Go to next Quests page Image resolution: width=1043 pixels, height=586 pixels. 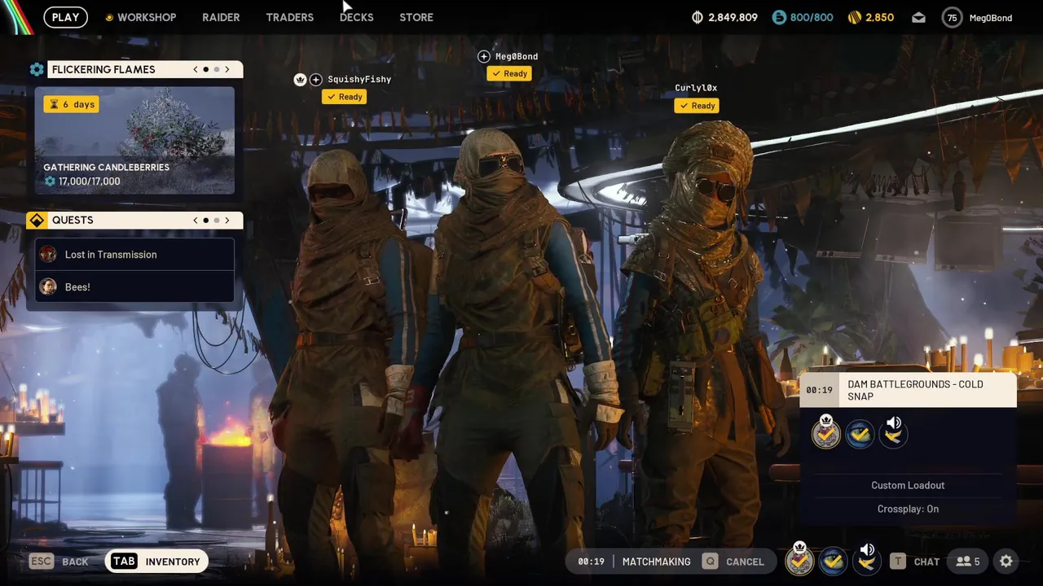[227, 220]
